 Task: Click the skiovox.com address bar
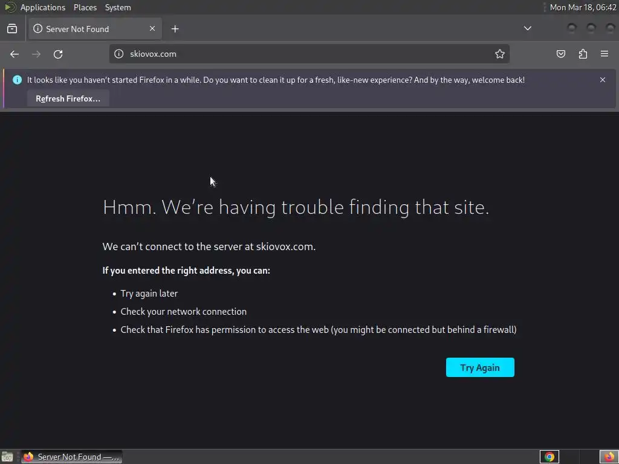click(x=309, y=54)
